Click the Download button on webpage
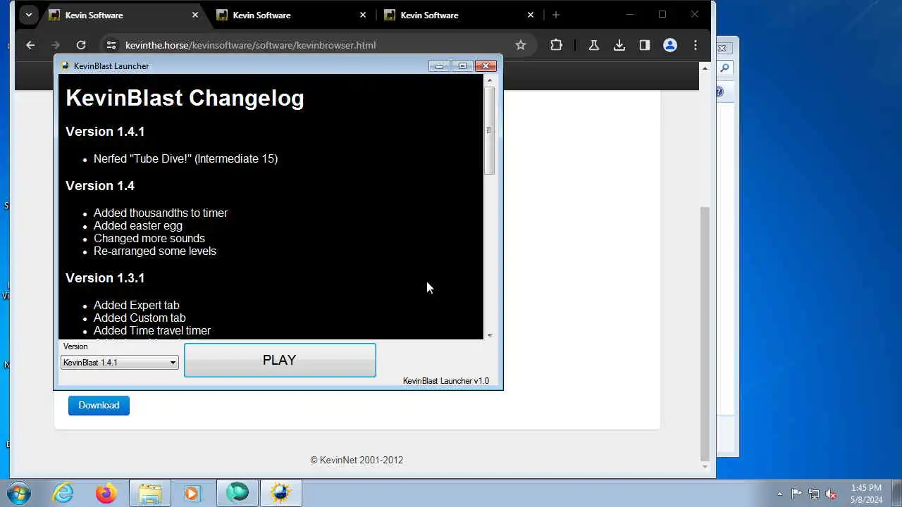The width and height of the screenshot is (902, 507). pos(99,405)
